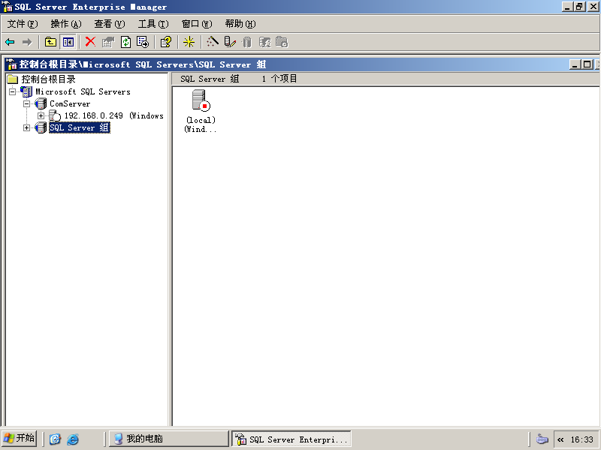
Task: Click the SQL Server 组 node icon
Action: click(41, 127)
